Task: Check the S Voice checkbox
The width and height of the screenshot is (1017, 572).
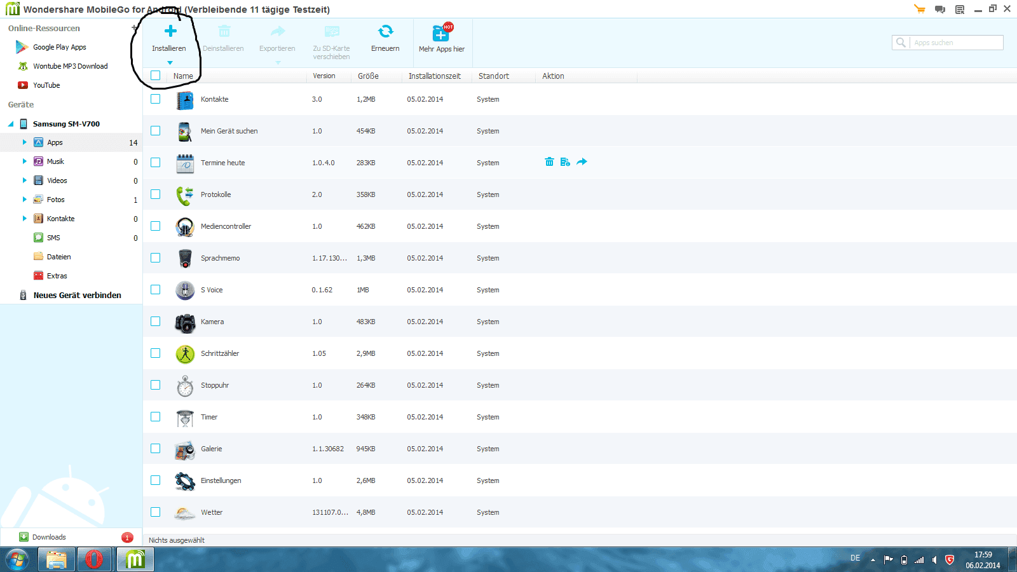Action: 155,290
